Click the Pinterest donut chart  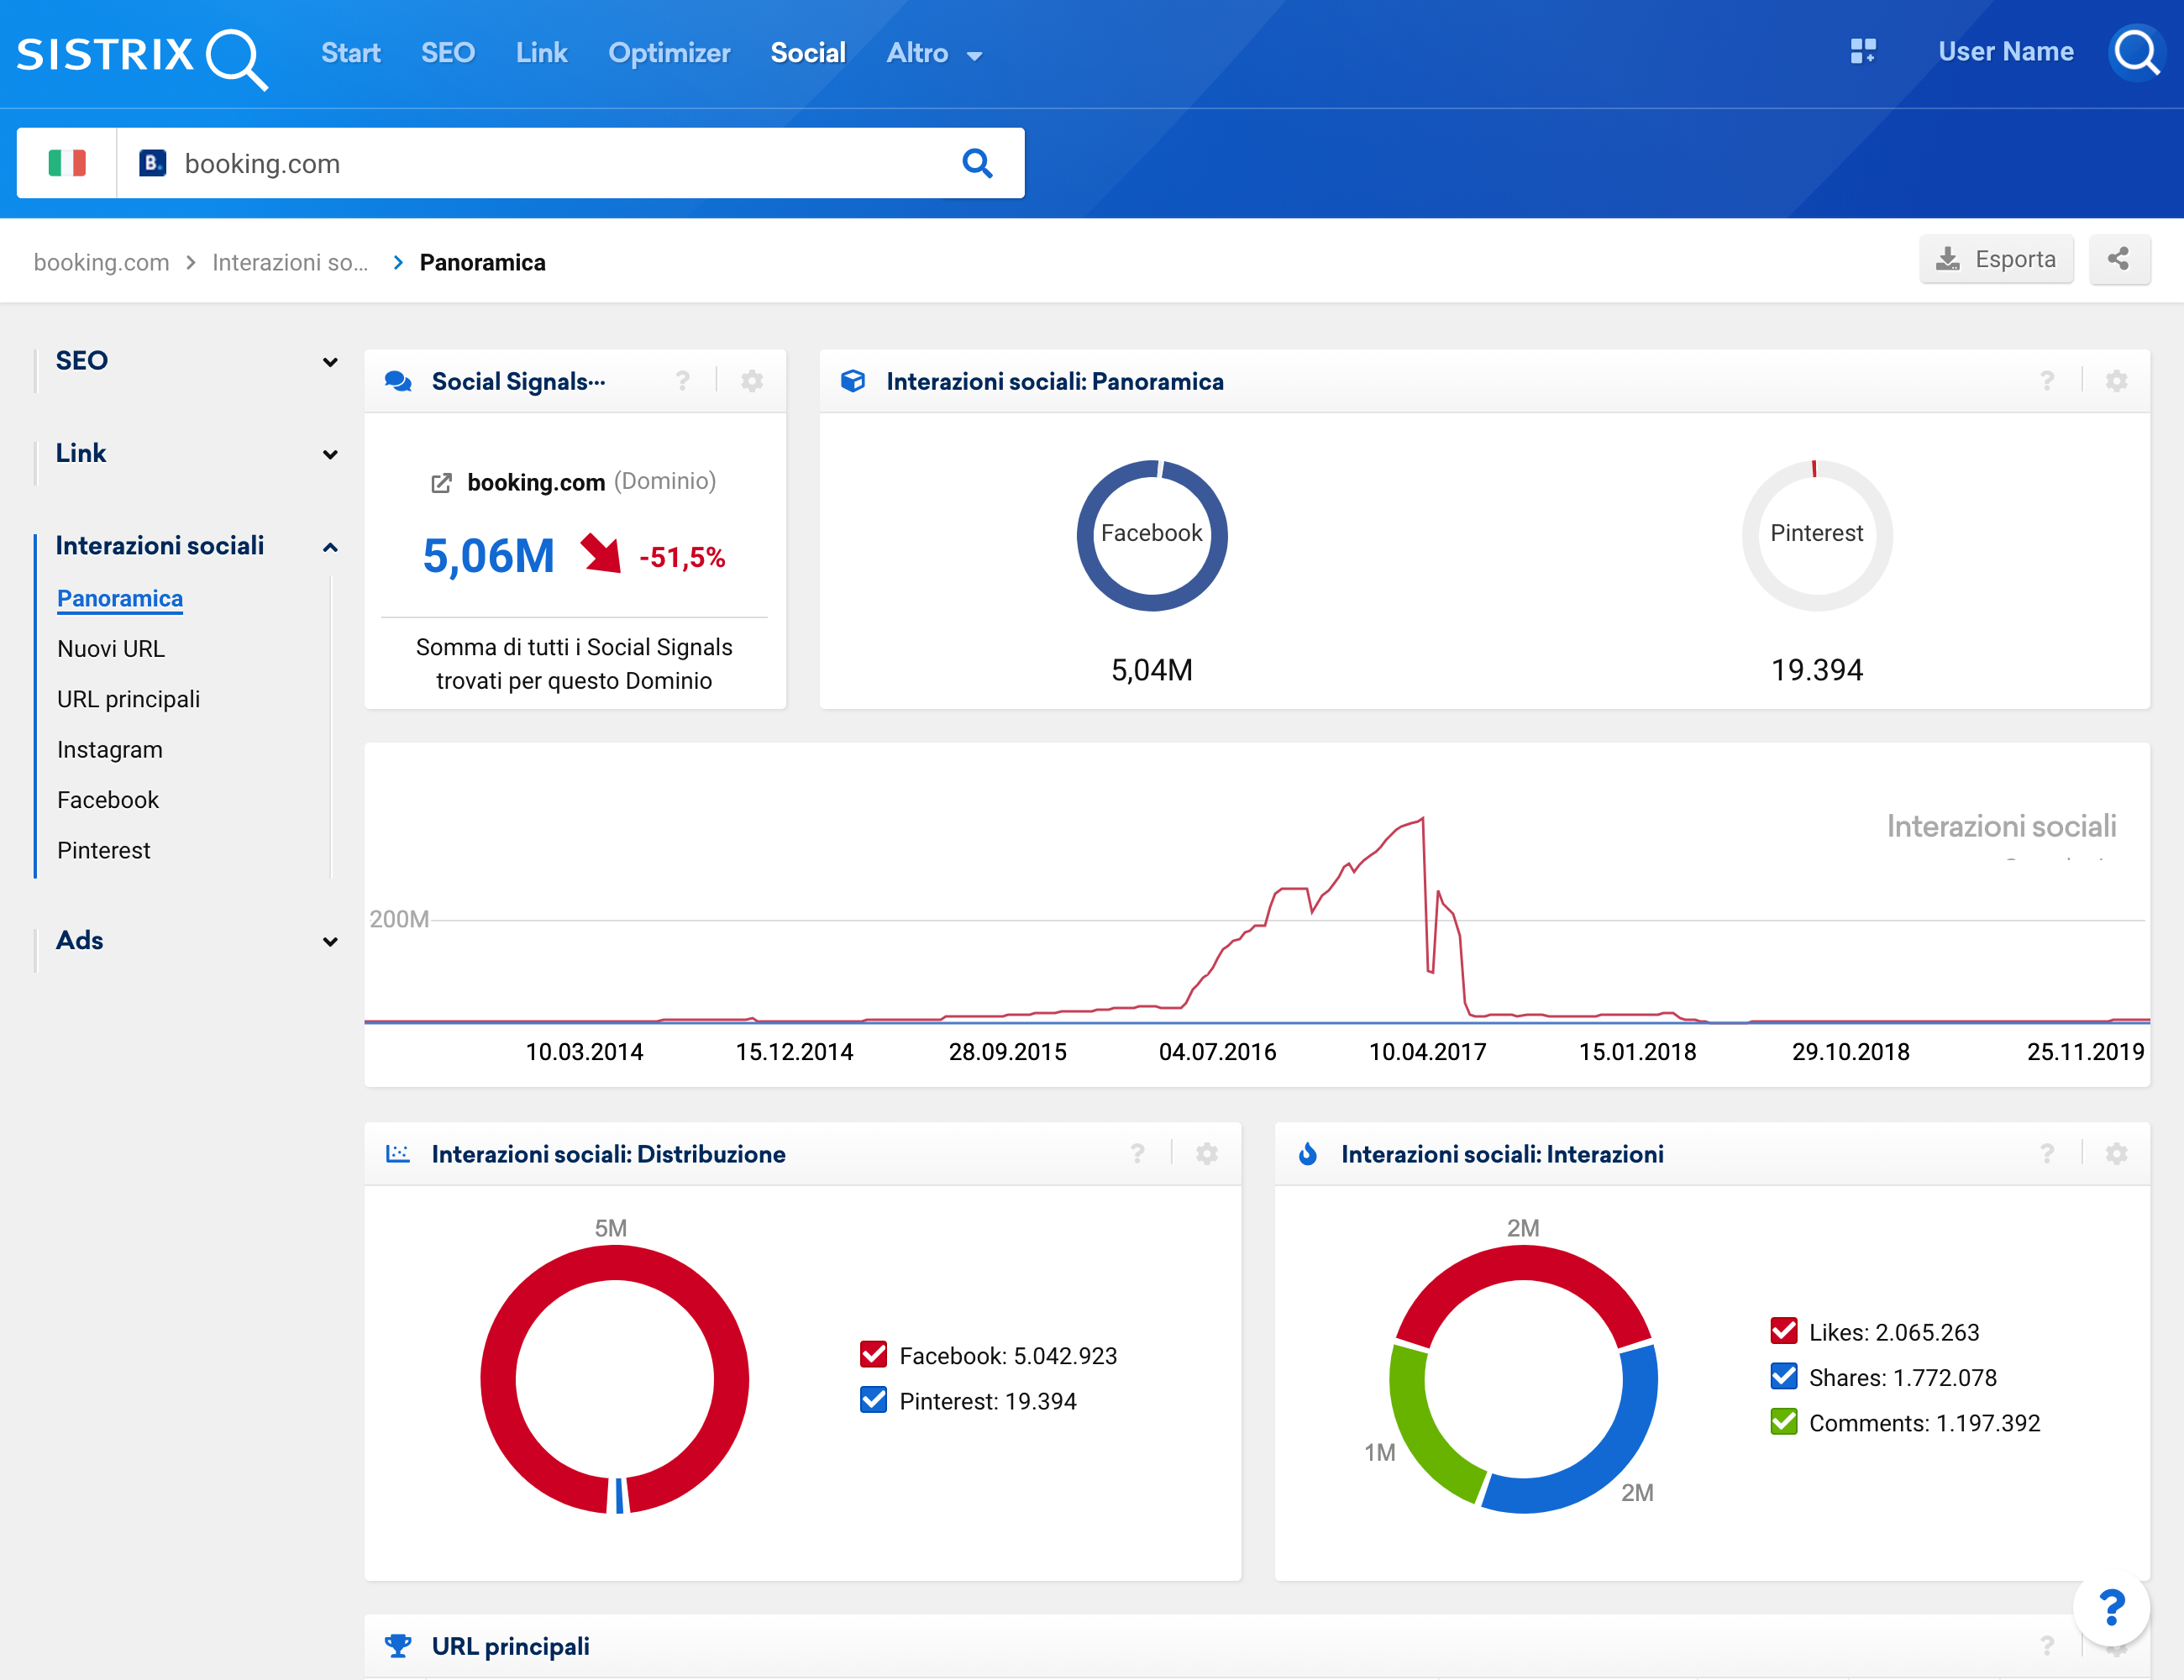(x=1817, y=535)
